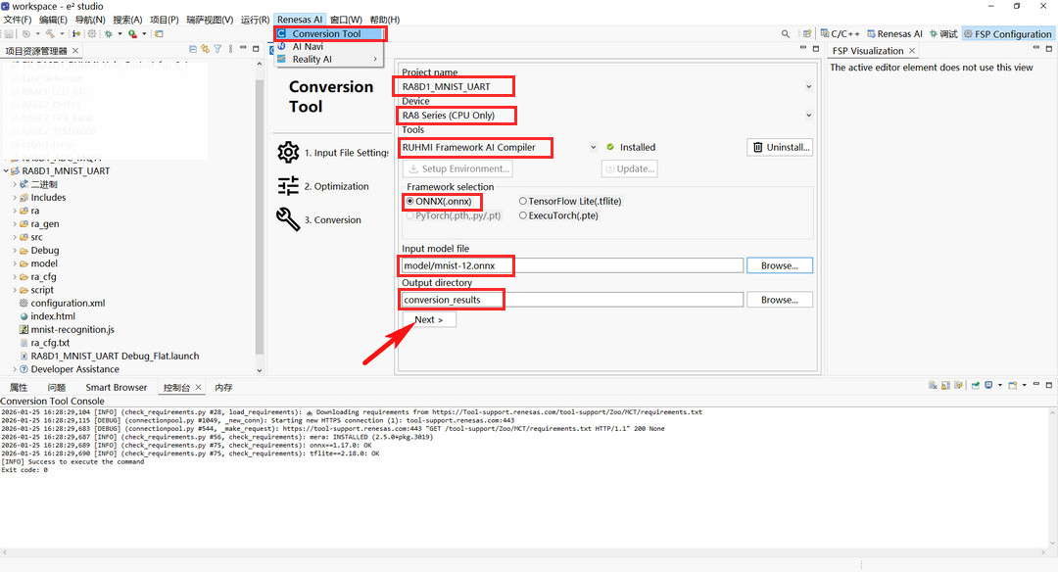Click the green bug debug icon

pos(108,33)
